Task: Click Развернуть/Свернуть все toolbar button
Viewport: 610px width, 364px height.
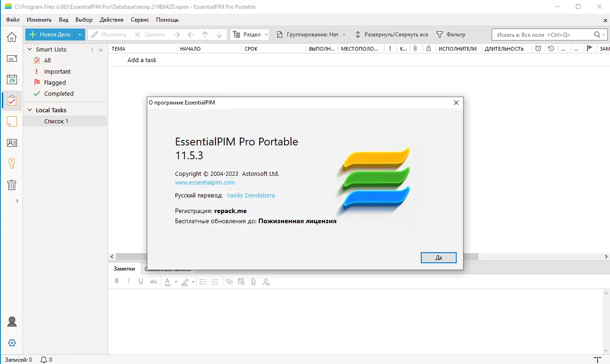Action: pos(391,35)
